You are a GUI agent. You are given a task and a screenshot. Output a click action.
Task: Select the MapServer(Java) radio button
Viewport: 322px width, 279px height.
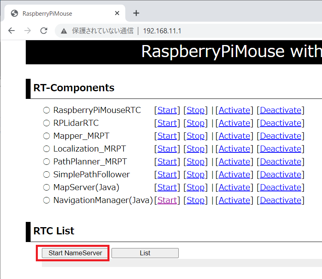(x=46, y=187)
